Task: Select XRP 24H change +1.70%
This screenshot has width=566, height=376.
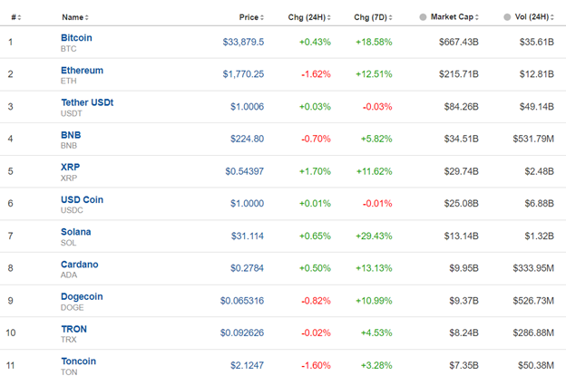Action: 315,171
